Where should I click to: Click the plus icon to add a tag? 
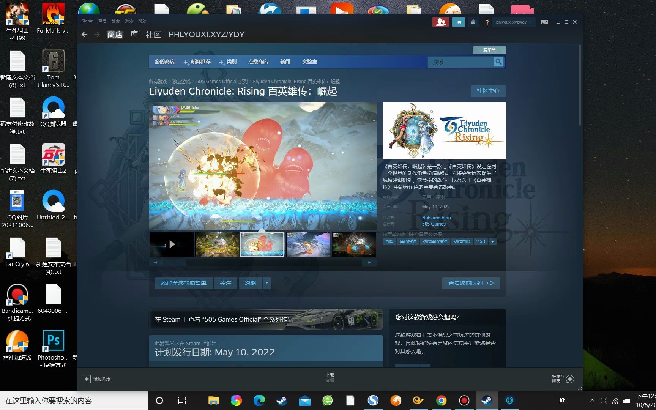[x=492, y=241]
